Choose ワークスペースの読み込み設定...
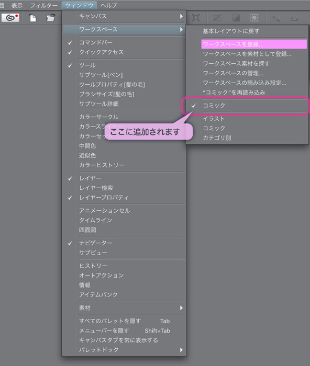This screenshot has height=366, width=310. pos(247,83)
